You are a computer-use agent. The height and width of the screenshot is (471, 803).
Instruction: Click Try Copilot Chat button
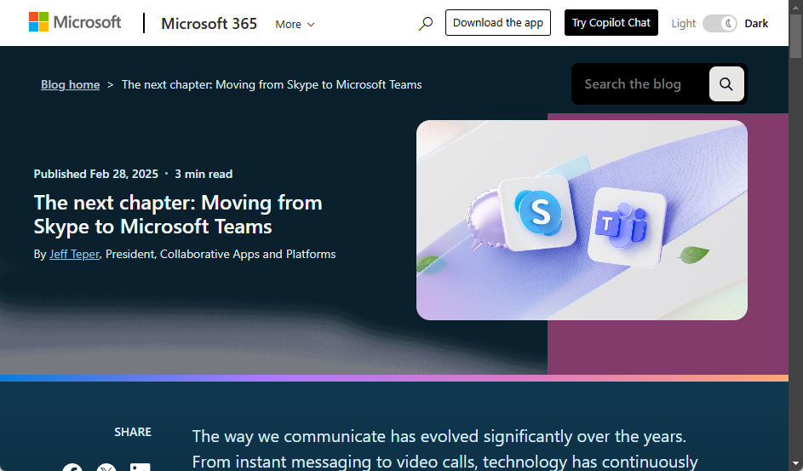(611, 22)
